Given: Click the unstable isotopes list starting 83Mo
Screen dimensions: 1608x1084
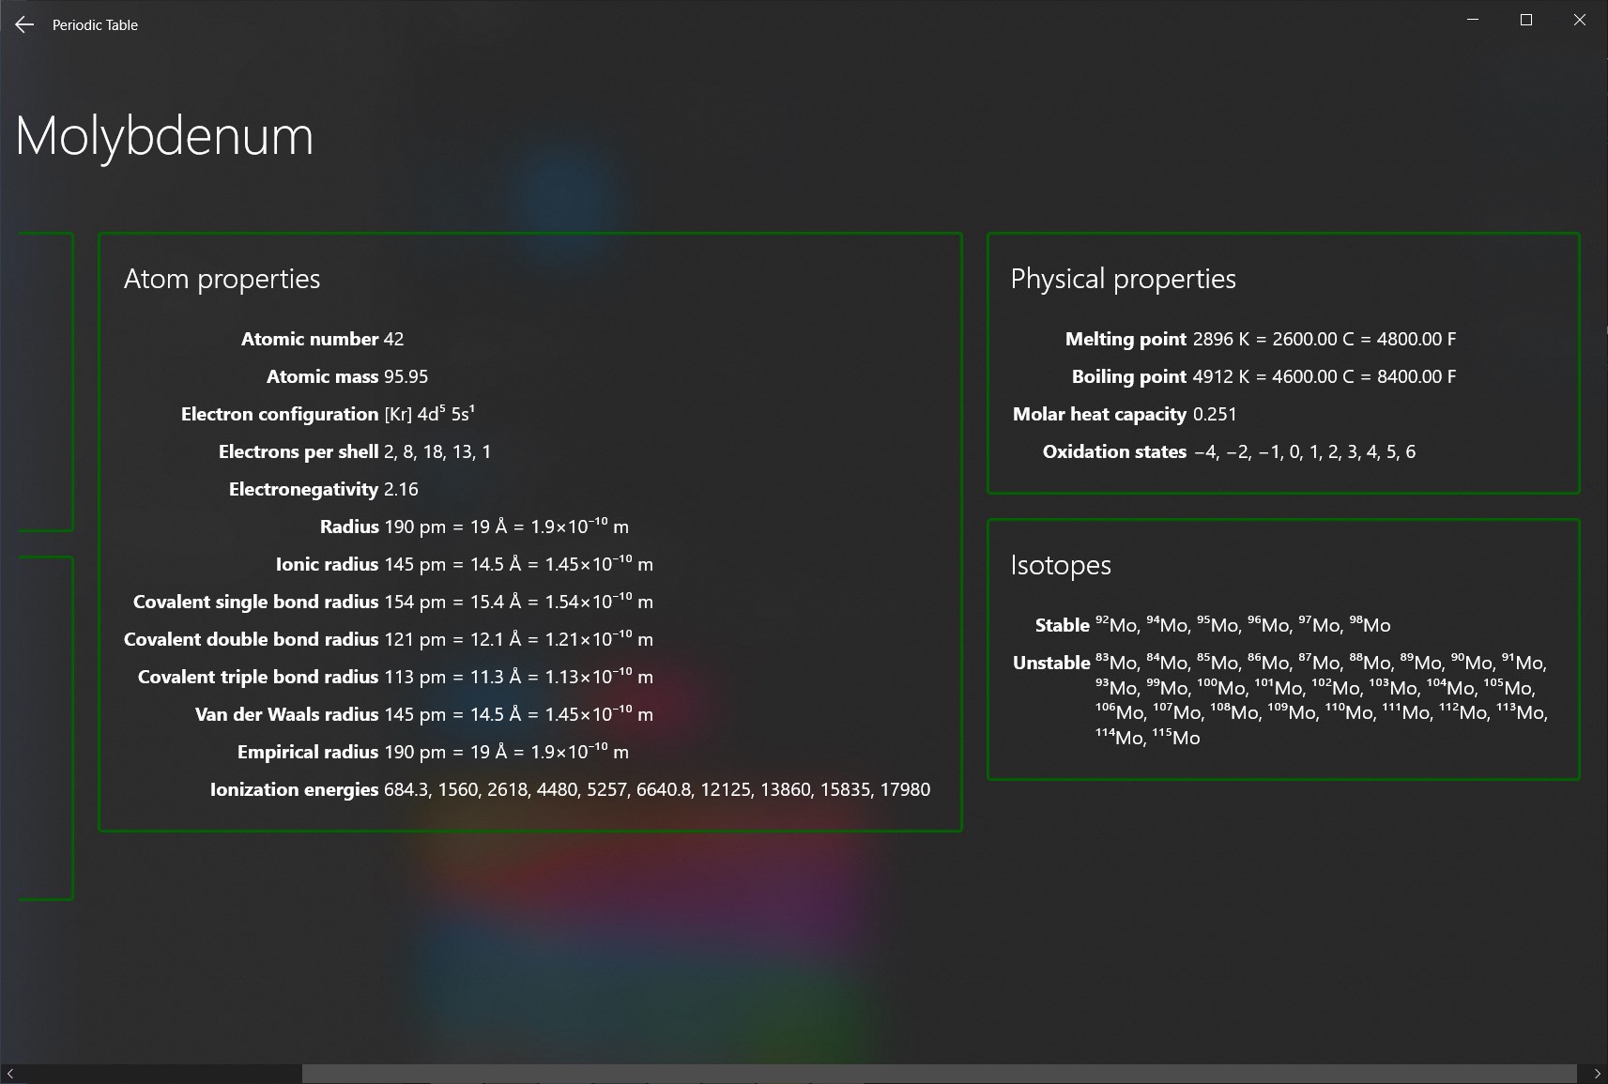Looking at the screenshot, I should coord(1322,699).
